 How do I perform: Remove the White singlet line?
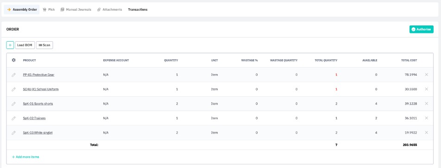coord(426,132)
